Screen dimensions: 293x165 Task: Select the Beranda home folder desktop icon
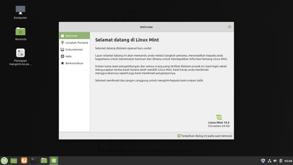pyautogui.click(x=21, y=34)
